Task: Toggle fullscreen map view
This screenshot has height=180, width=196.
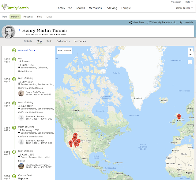Action: 190,62
